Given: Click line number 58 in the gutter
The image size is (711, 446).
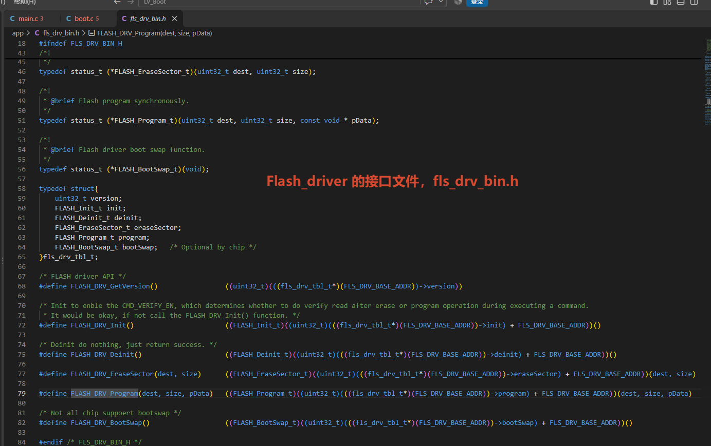Looking at the screenshot, I should pyautogui.click(x=22, y=189).
